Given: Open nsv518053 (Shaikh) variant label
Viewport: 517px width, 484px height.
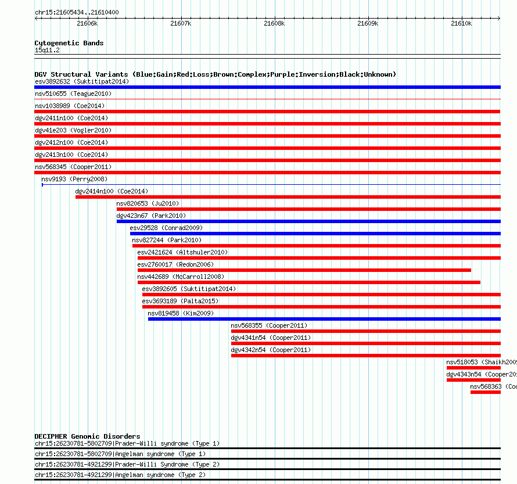Looking at the screenshot, I should click(482, 362).
